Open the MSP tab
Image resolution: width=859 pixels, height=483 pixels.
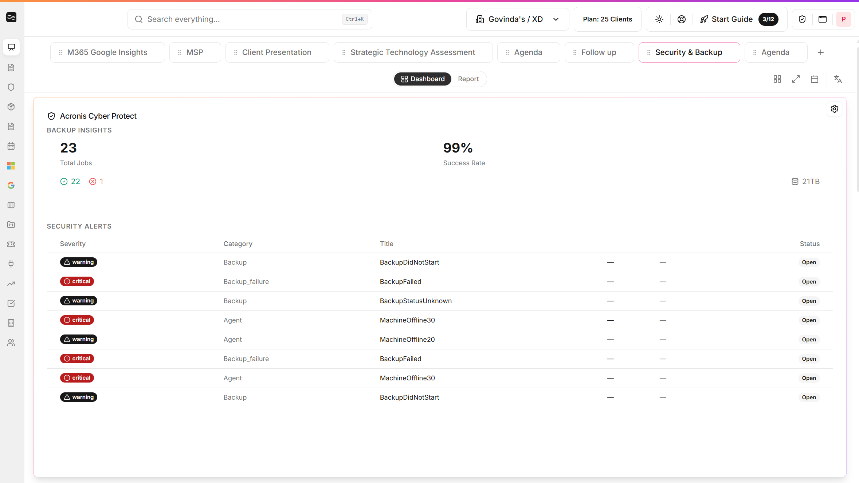[195, 52]
